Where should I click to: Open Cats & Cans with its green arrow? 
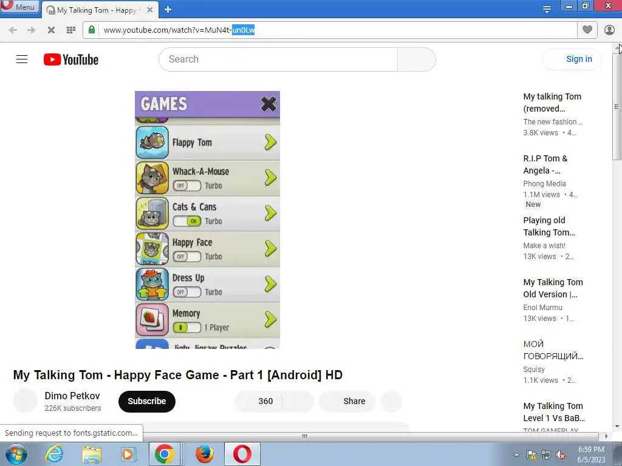(x=270, y=213)
